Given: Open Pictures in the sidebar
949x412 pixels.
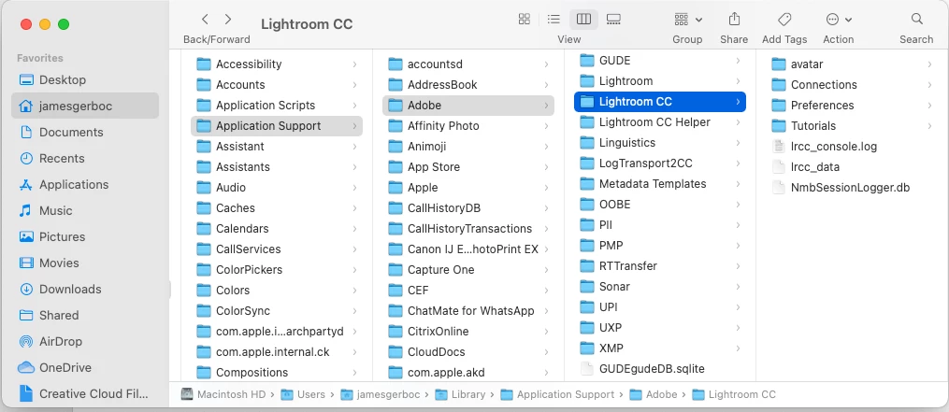Looking at the screenshot, I should [85, 236].
